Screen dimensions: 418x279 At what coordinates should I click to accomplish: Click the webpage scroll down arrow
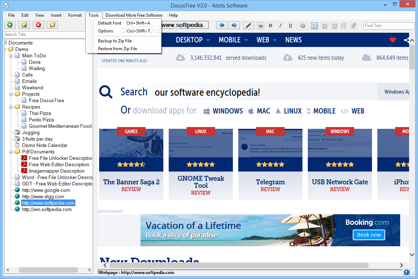pos(412,254)
